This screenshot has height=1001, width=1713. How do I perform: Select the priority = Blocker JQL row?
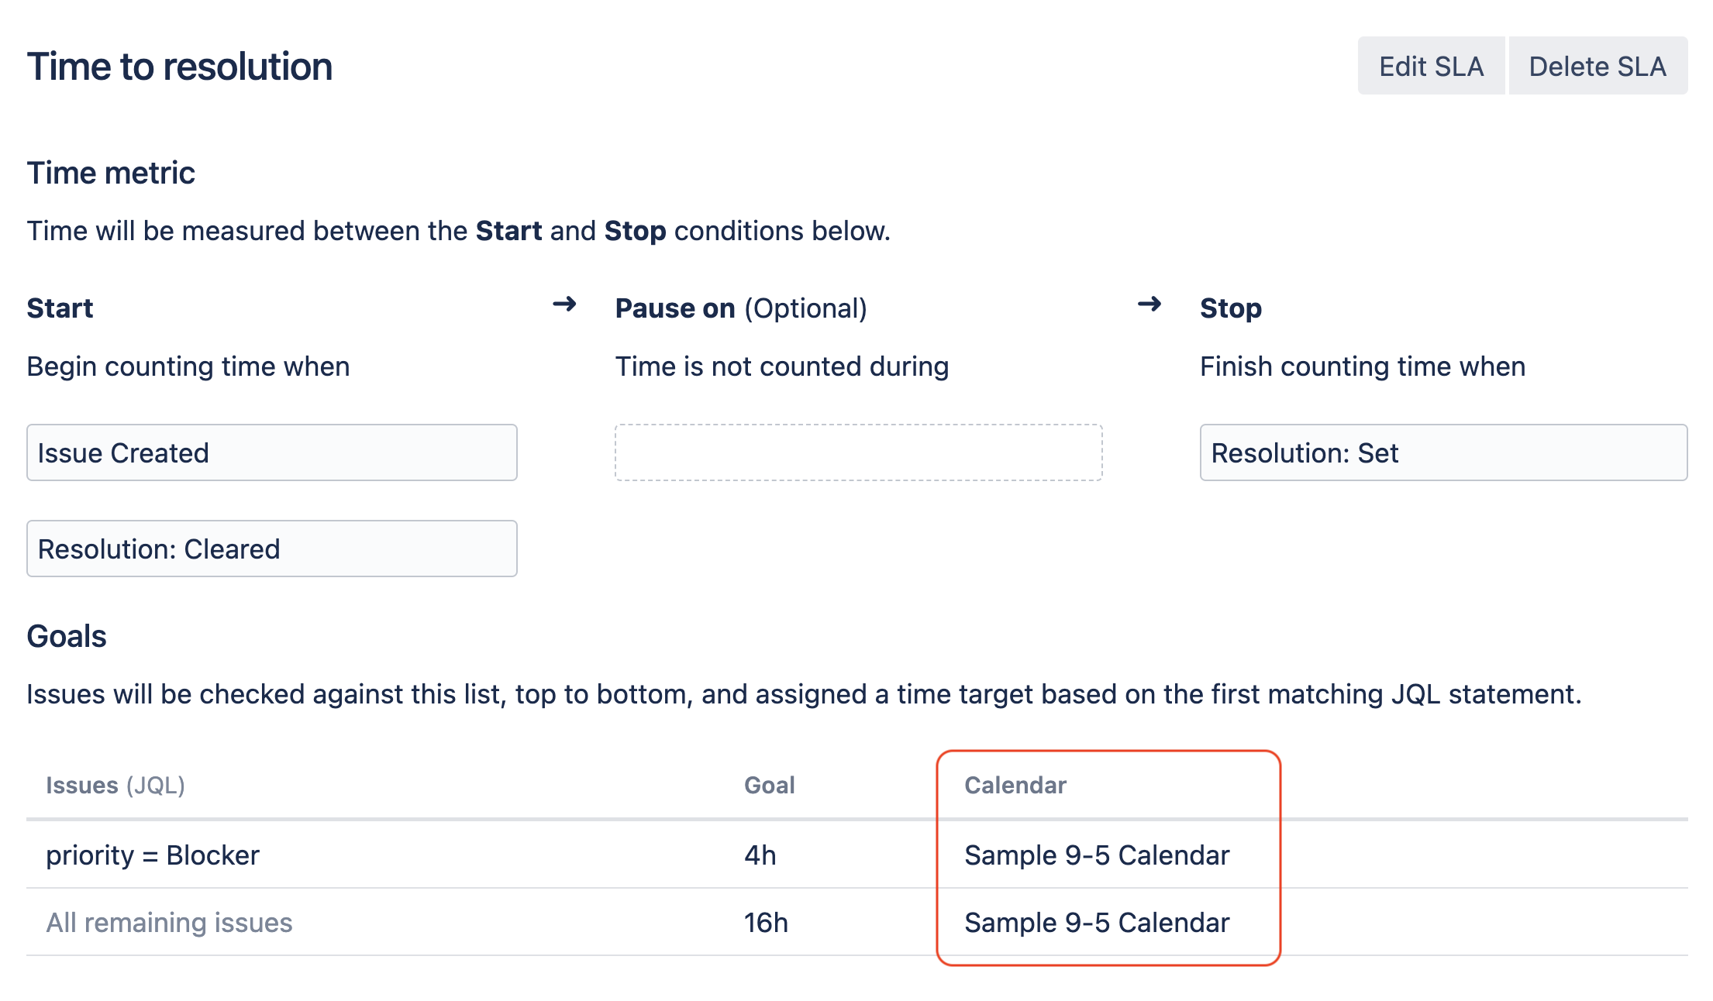[x=153, y=855]
